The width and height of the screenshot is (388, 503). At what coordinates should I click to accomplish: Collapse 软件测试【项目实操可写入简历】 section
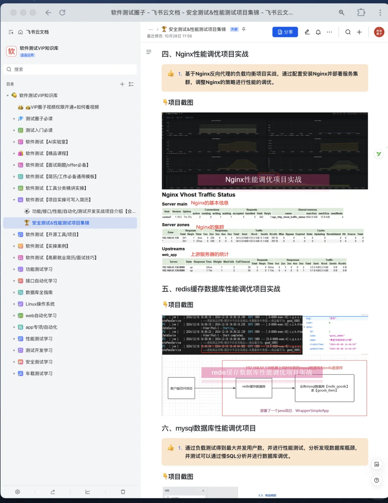pos(14,199)
